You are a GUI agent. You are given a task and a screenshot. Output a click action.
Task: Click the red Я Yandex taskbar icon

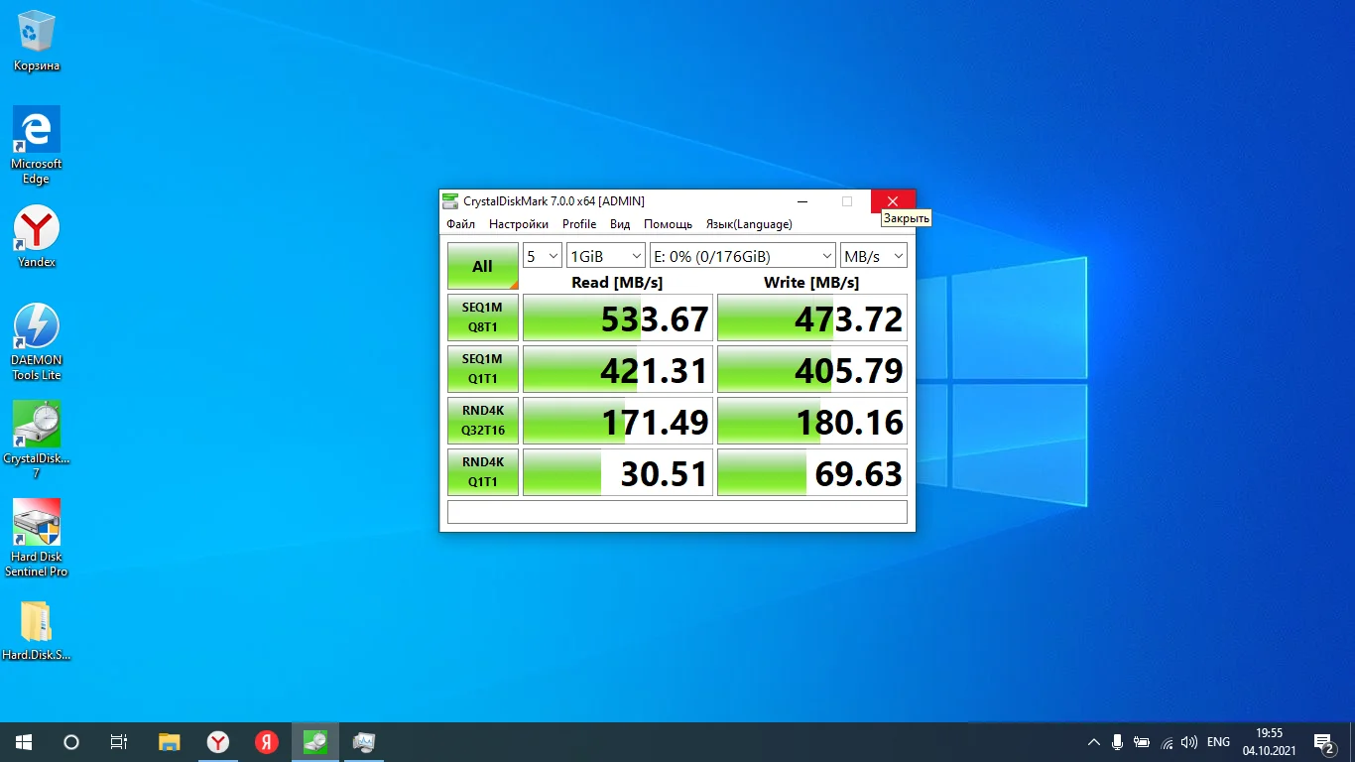click(x=267, y=742)
